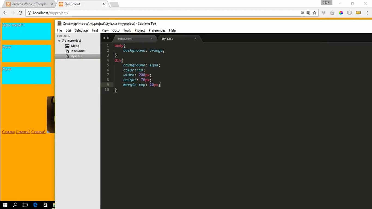Place cursor on 'color:red;' line
Viewport: 372px width, 209px height.
click(x=134, y=70)
